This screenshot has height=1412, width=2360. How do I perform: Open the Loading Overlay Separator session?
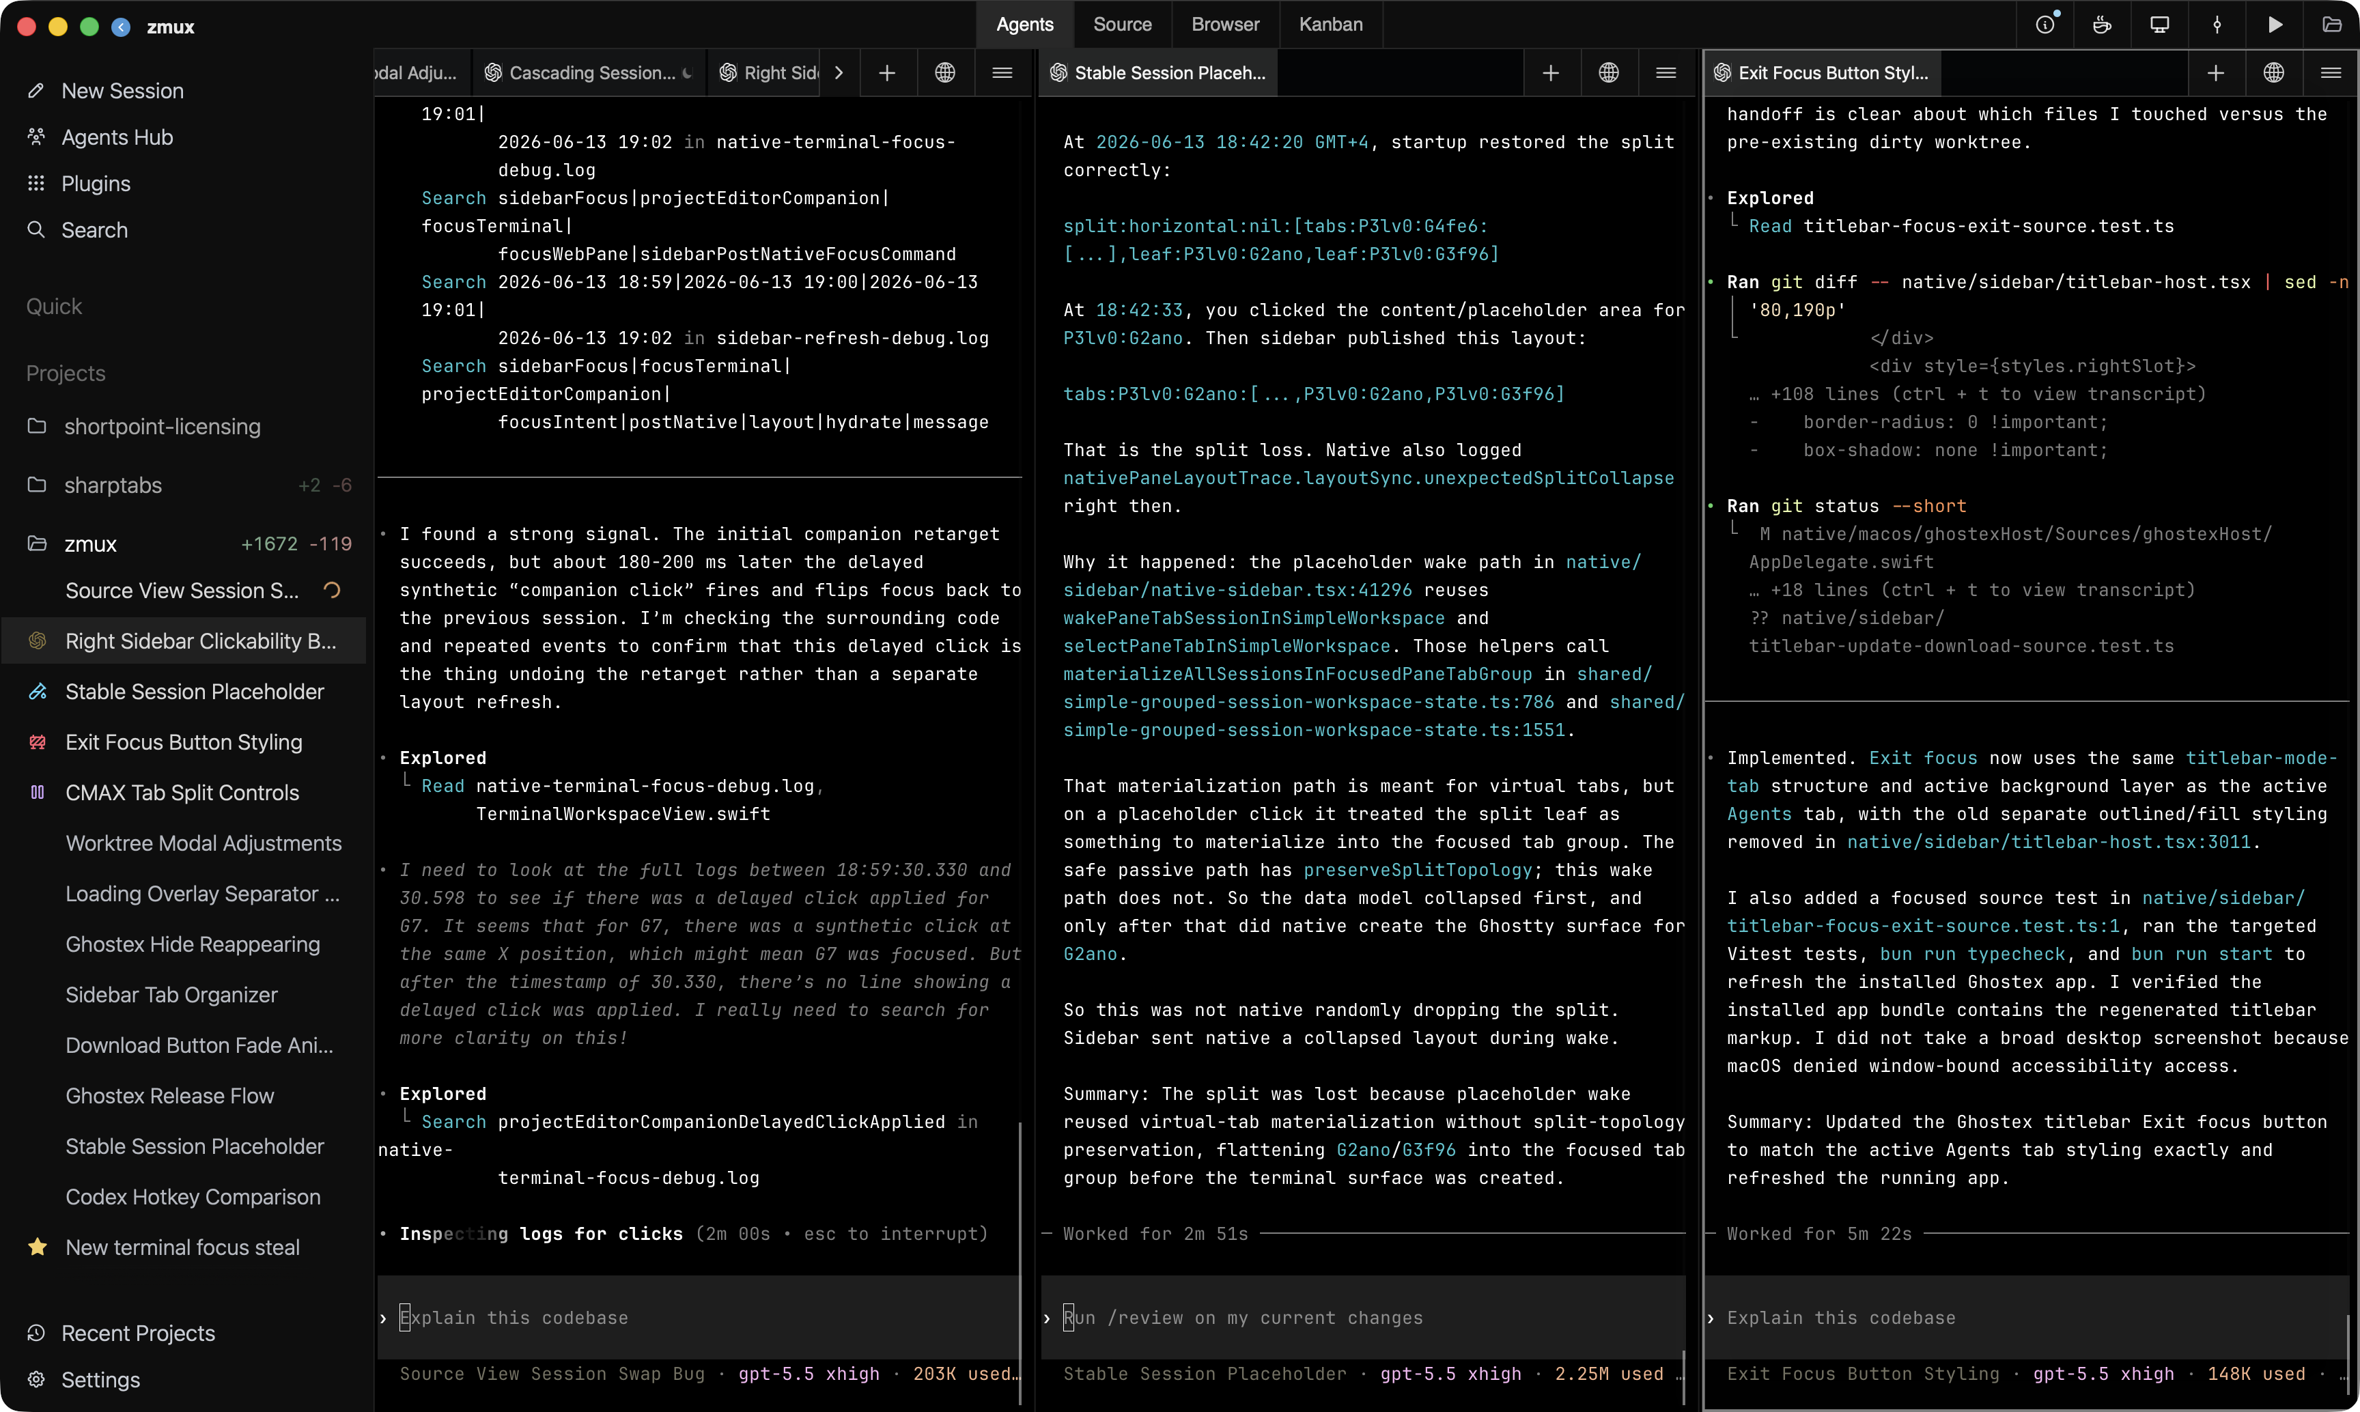click(x=201, y=894)
